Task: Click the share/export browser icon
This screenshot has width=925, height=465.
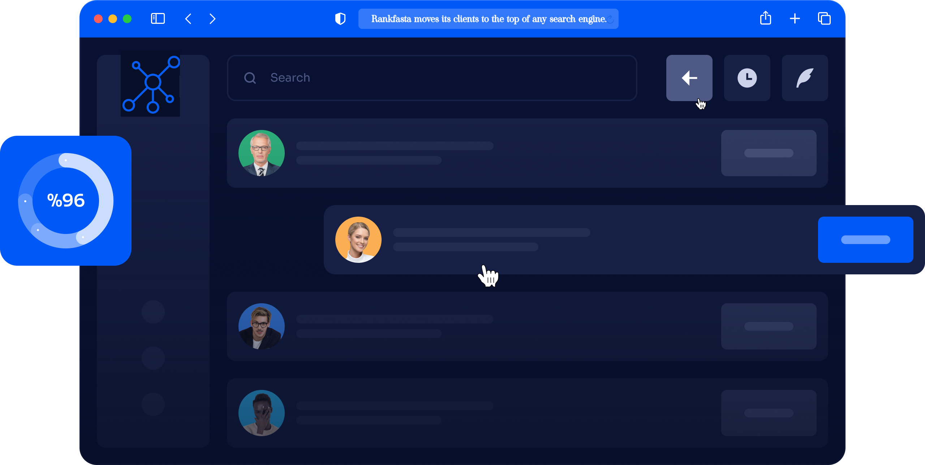Action: point(765,18)
